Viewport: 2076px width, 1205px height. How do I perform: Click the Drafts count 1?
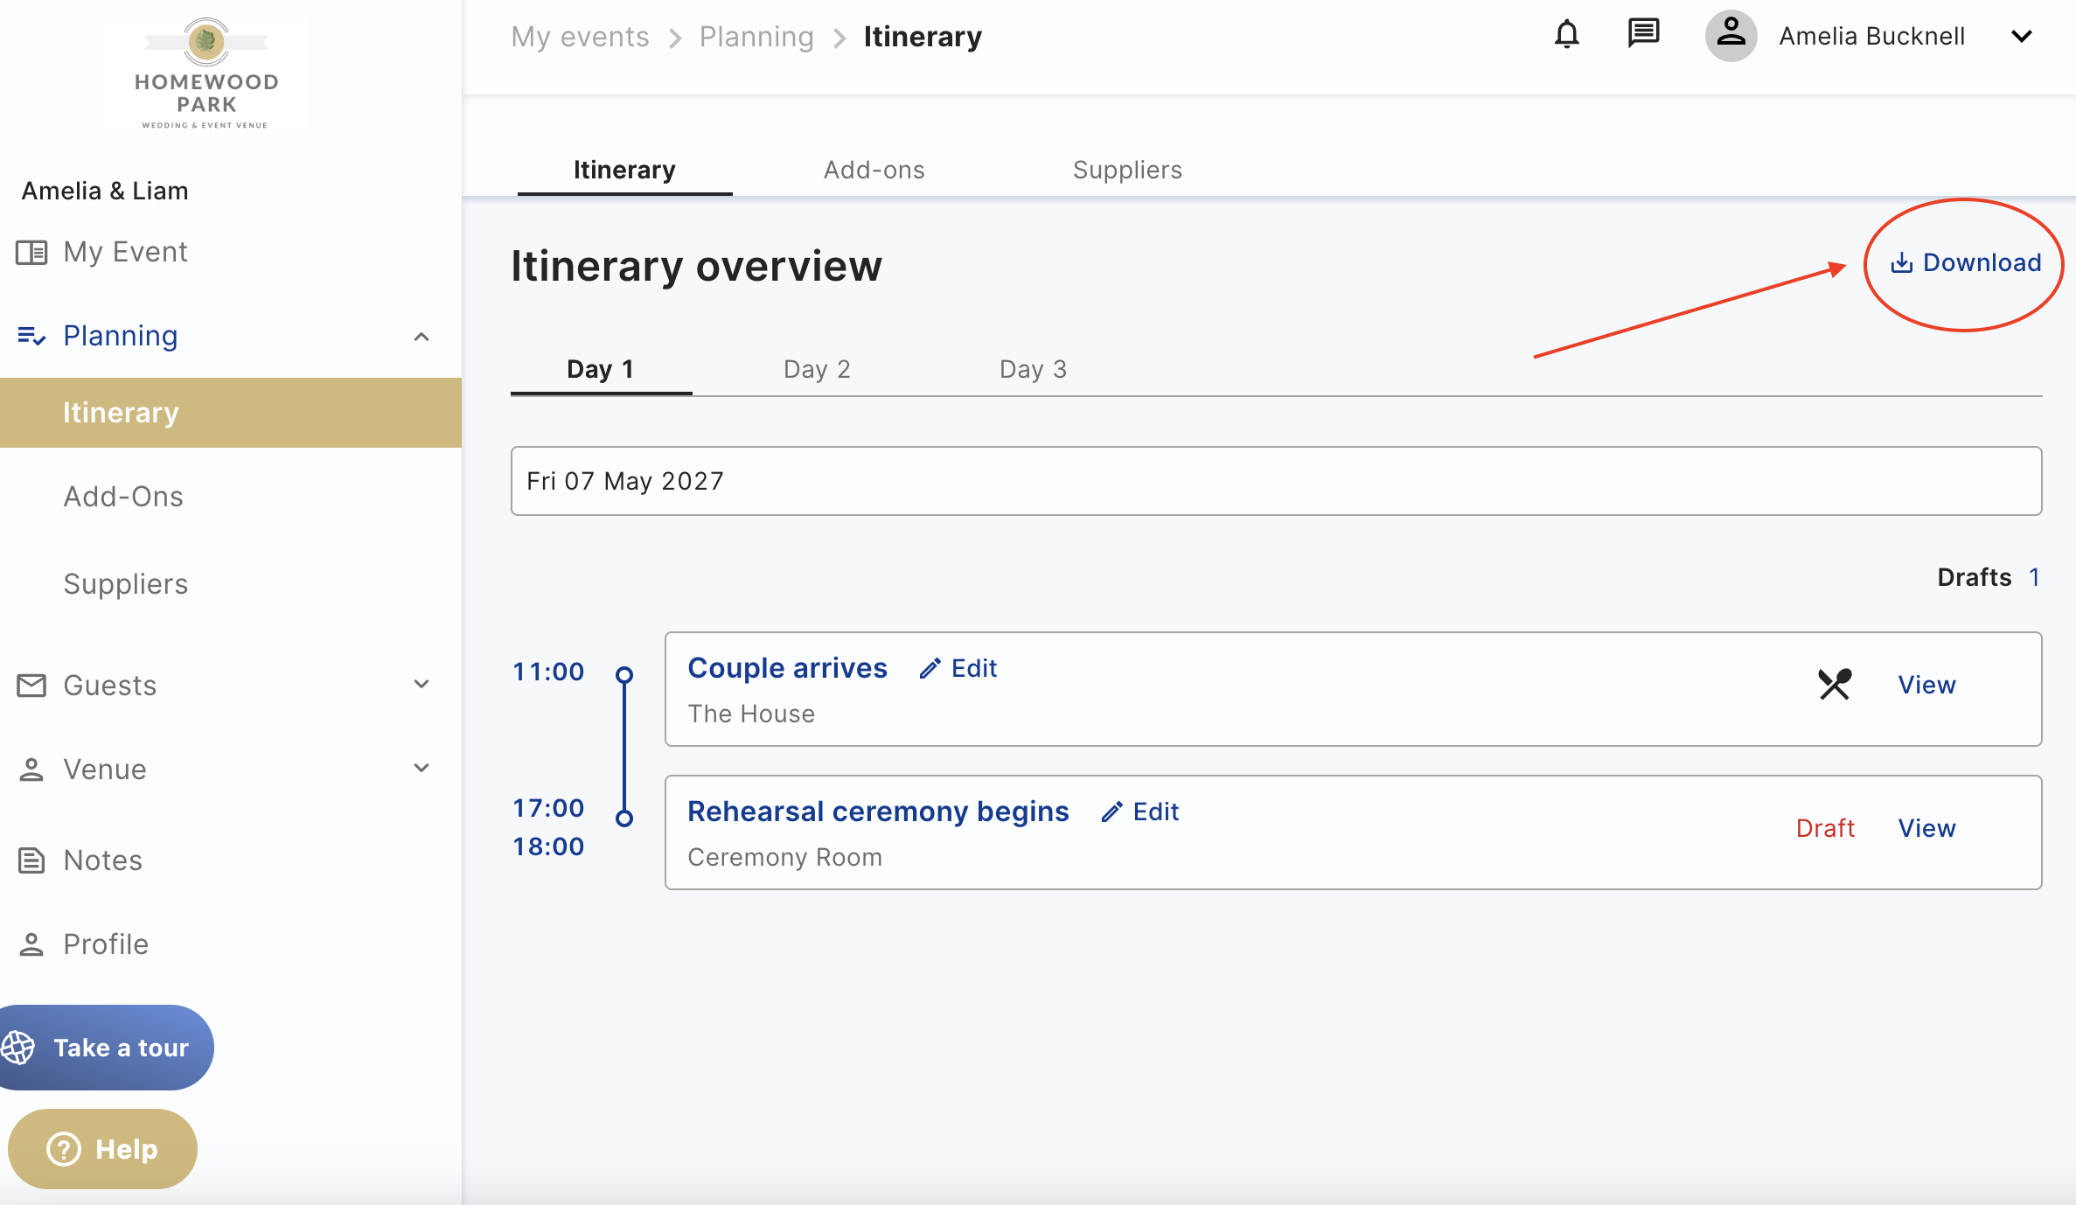pos(2034,577)
